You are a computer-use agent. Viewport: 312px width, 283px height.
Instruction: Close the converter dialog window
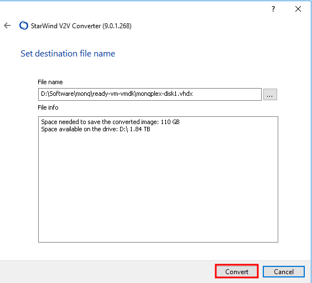point(298,9)
